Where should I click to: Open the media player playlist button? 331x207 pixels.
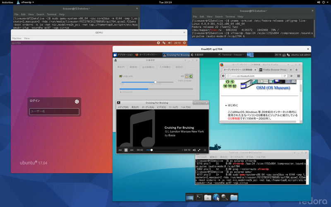(x=205, y=150)
